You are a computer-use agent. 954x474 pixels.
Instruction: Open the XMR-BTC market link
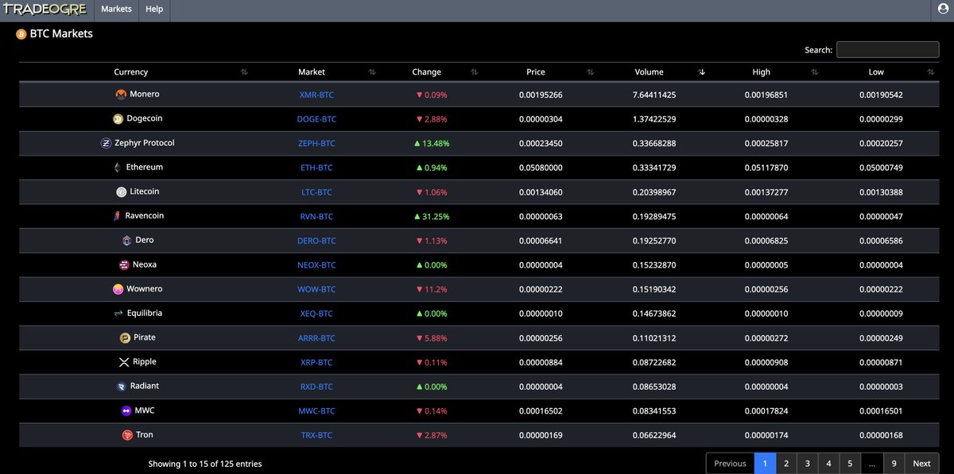point(316,95)
